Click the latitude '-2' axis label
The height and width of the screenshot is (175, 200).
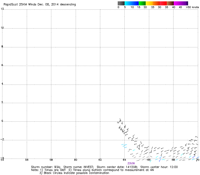click(2, 139)
